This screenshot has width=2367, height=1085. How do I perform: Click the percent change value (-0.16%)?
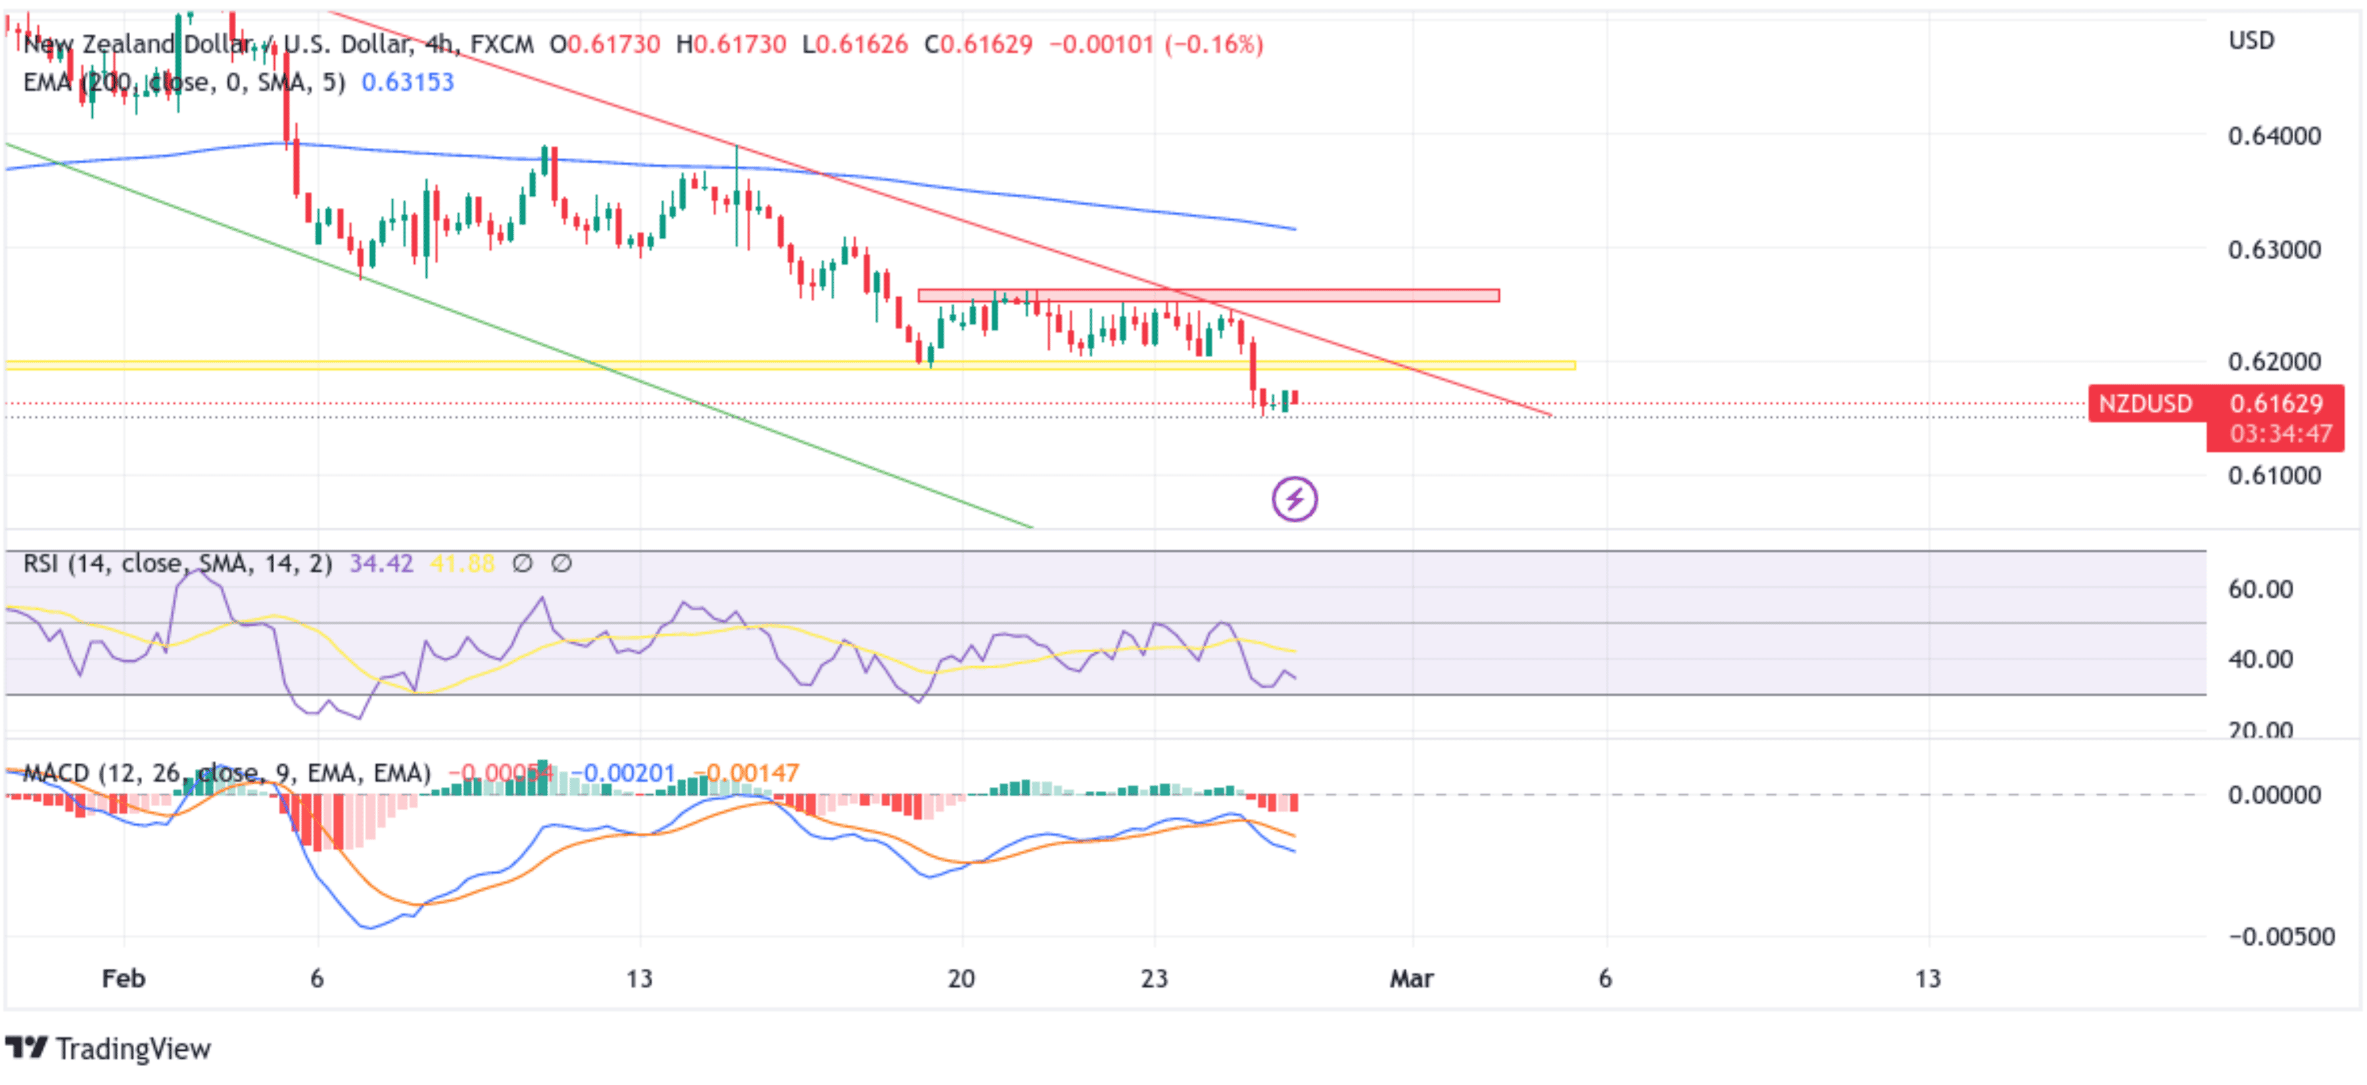(1213, 44)
